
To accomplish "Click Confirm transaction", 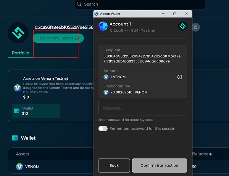I will 160,165.
